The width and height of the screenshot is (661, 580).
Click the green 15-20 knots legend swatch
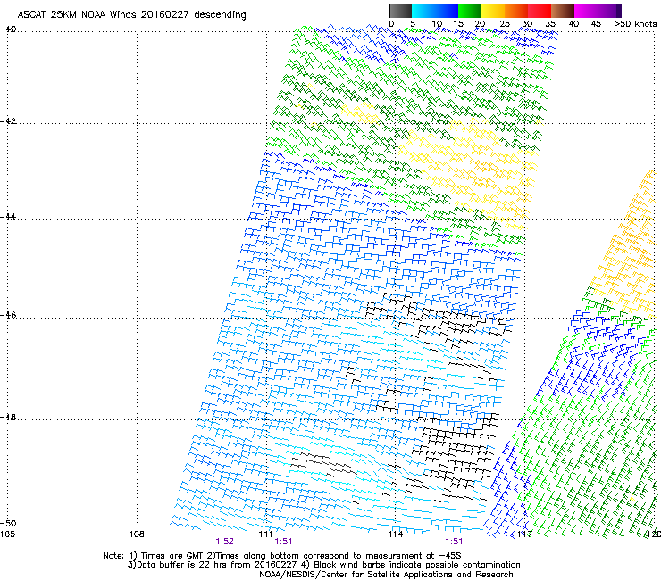tap(470, 11)
